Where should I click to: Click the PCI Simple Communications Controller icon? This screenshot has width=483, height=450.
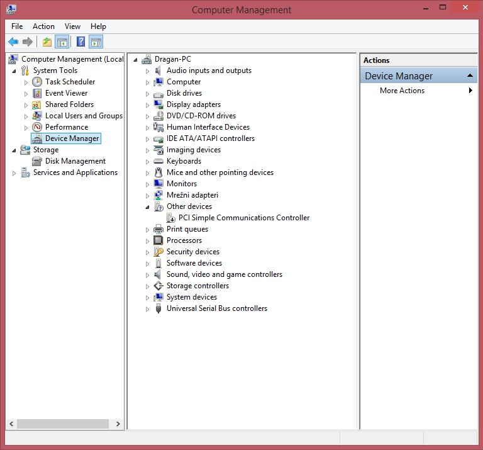click(x=170, y=218)
